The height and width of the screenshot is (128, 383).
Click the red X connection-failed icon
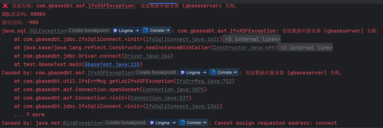pyautogui.click(x=5, y=6)
